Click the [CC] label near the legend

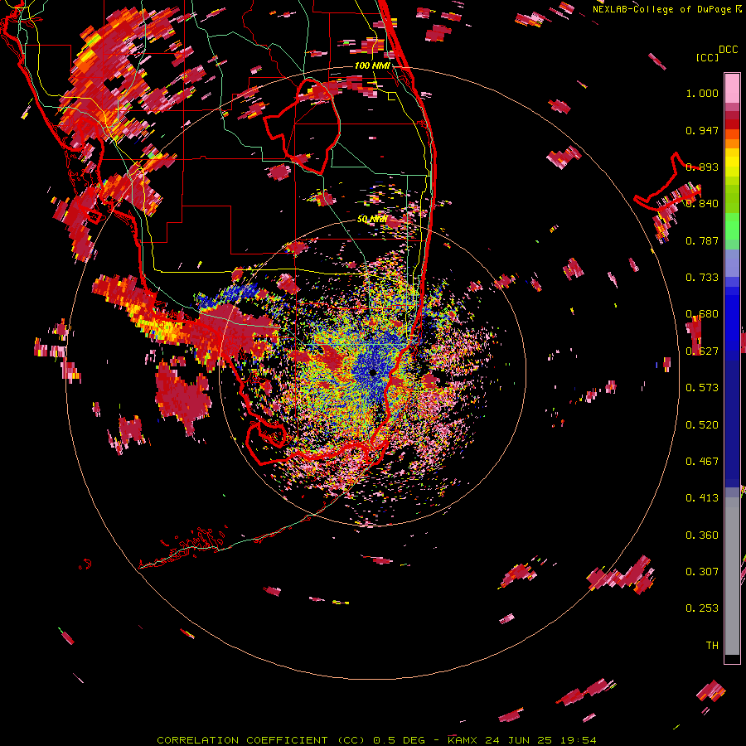(707, 57)
